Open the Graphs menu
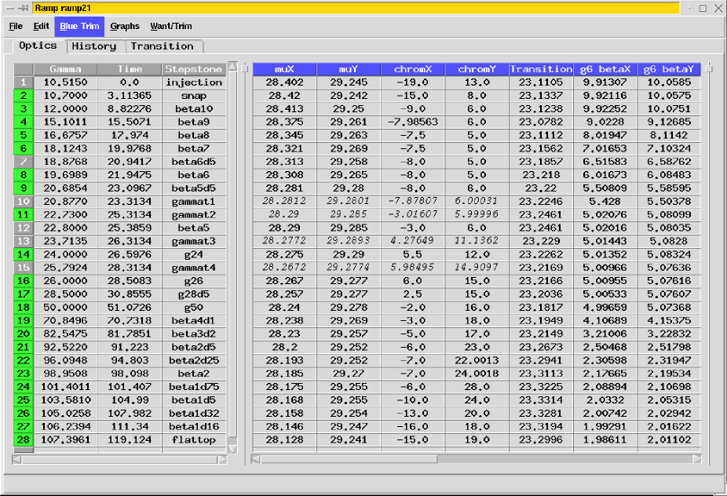The height and width of the screenshot is (496, 727). coord(125,27)
